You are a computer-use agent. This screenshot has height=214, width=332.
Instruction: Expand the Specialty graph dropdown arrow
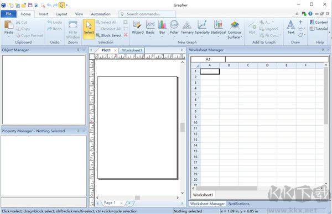tap(202, 37)
